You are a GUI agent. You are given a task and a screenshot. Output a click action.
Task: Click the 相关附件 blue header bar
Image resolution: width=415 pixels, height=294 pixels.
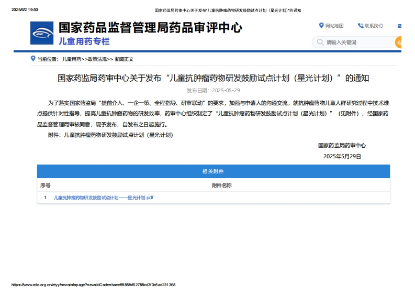click(x=213, y=171)
